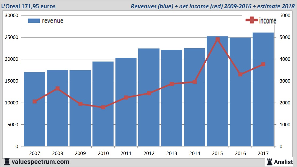This screenshot has width=297, height=167.
Task: Click the 2013 income data marker
Action: [x=172, y=84]
